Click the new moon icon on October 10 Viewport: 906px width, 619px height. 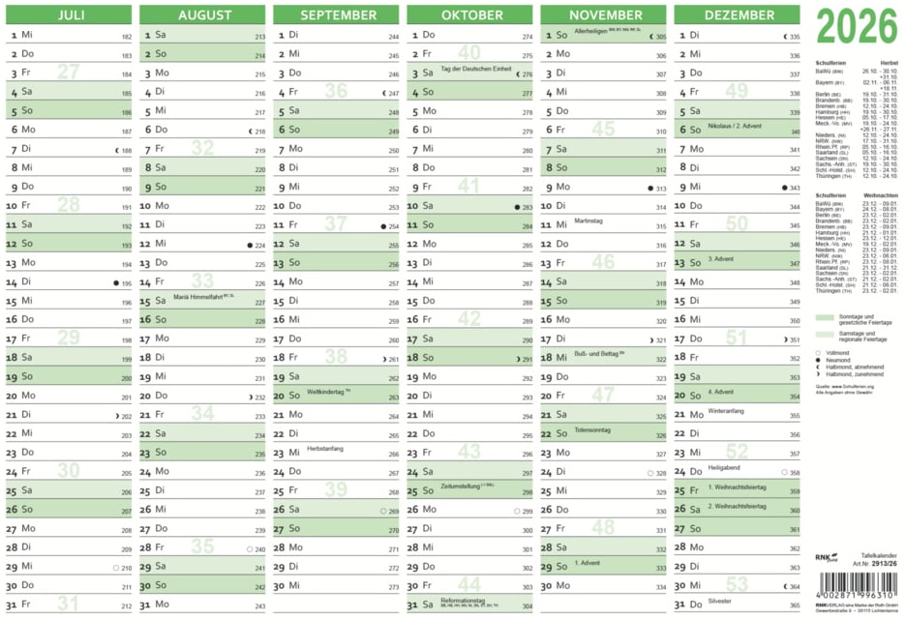518,207
